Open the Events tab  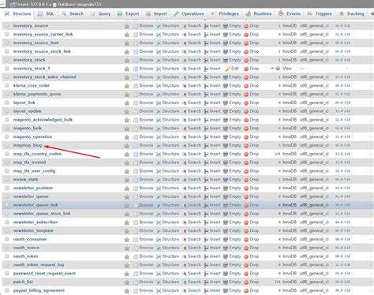pyautogui.click(x=290, y=13)
